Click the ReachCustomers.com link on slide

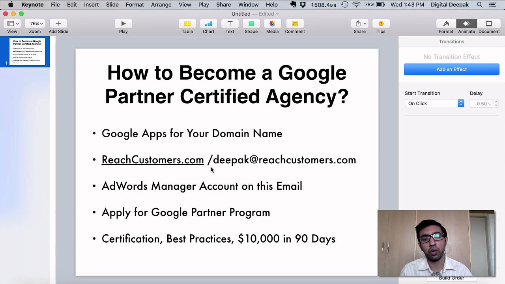[153, 160]
